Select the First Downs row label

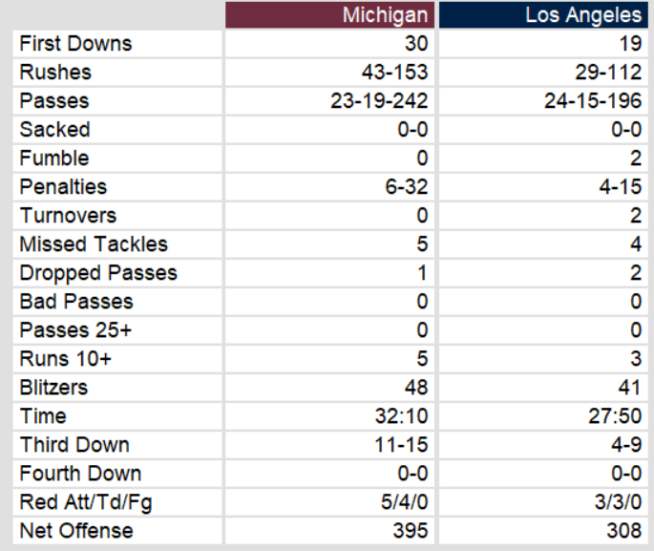(x=76, y=44)
